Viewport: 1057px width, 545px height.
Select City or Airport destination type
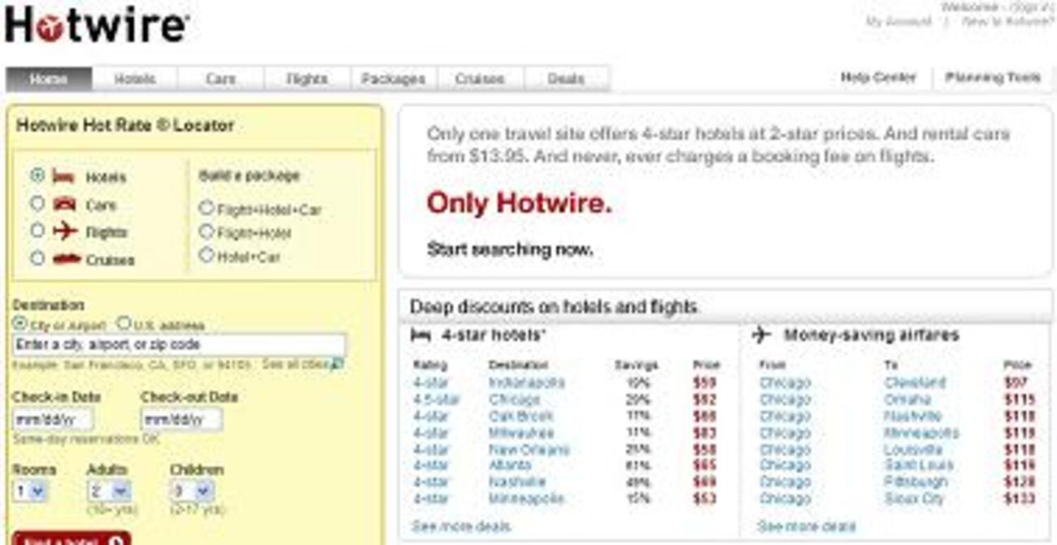(20, 323)
